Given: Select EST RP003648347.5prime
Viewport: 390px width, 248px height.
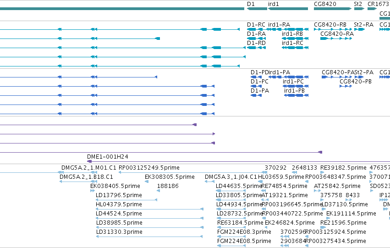Looking at the screenshot, I should point(307,182).
